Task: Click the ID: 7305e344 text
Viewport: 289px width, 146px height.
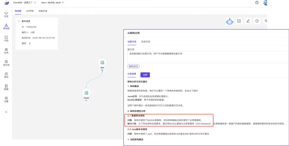Action: click(x=29, y=27)
